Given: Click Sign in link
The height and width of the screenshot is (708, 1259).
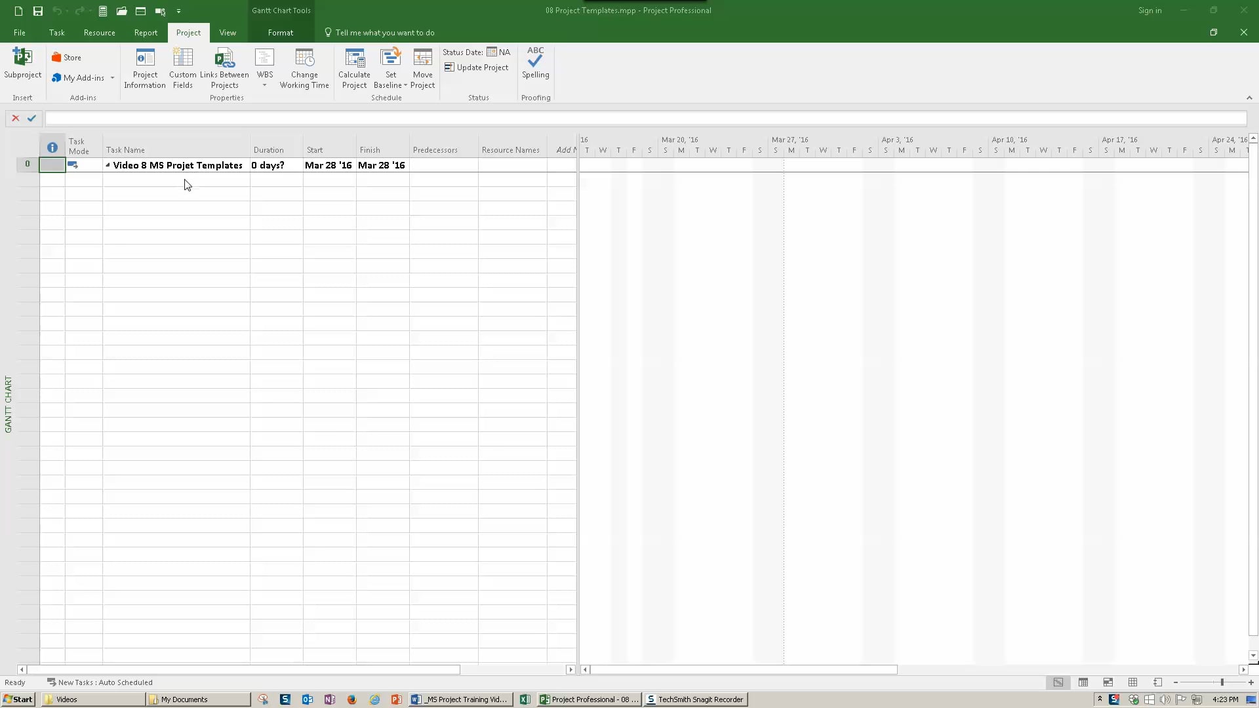Looking at the screenshot, I should (x=1149, y=10).
